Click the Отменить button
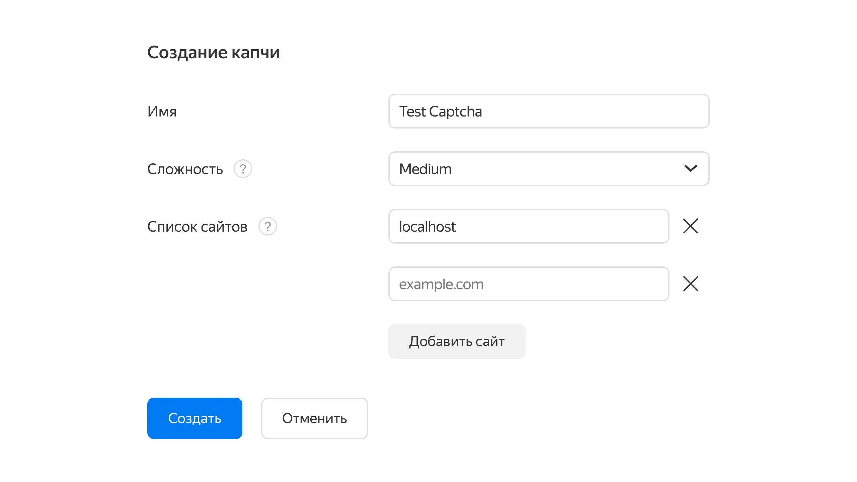The image size is (857, 482). tap(314, 418)
